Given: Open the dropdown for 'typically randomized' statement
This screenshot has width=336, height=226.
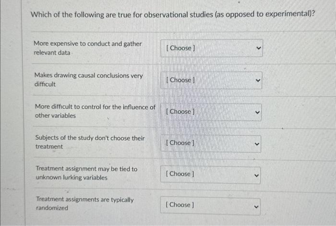Looking at the screenshot, I should pyautogui.click(x=210, y=206).
